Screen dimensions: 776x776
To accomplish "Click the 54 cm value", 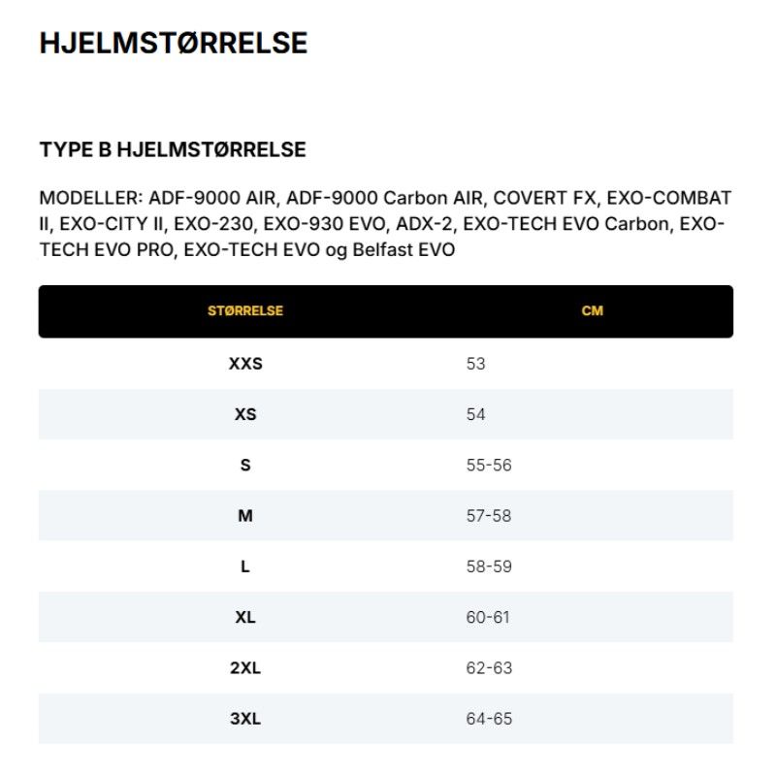I will (475, 415).
